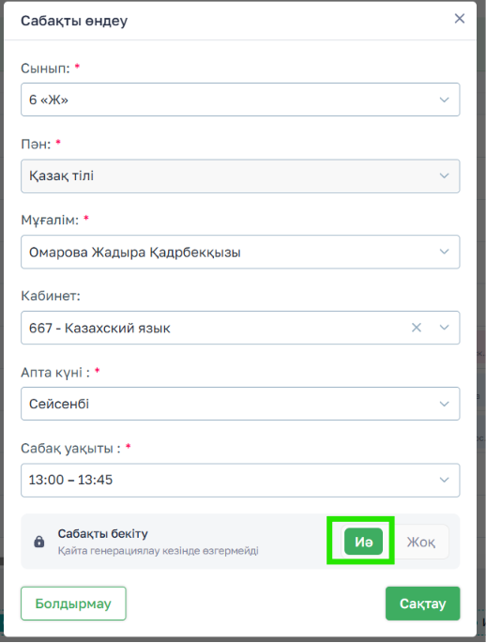
Task: Clear the Кабинет selection with the X icon
Action: [417, 328]
